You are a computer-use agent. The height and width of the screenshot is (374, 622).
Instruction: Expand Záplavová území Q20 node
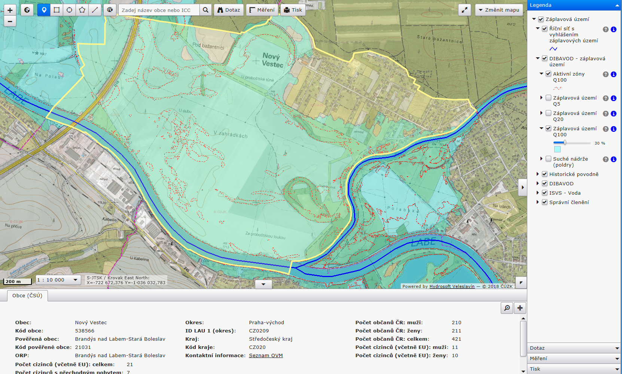541,113
